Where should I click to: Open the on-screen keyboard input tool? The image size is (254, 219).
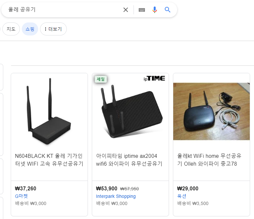coord(142,10)
